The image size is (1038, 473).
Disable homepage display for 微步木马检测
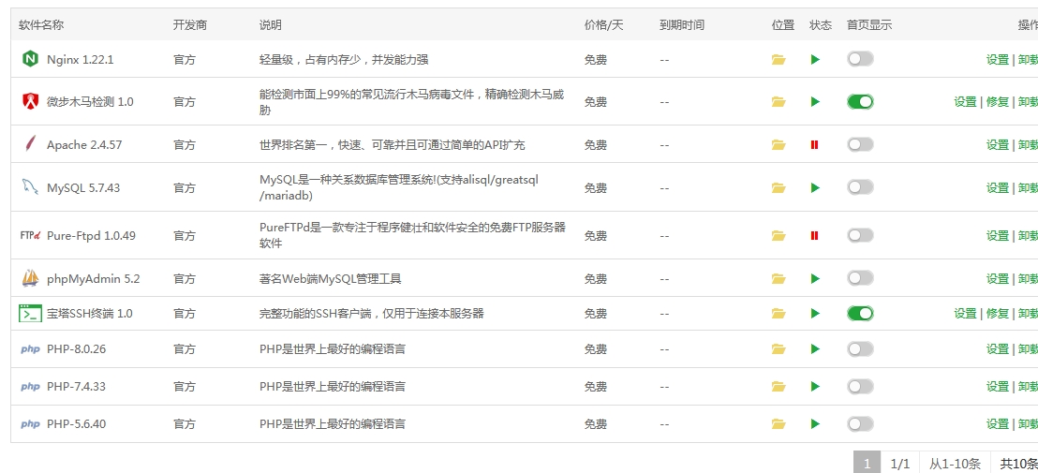click(860, 101)
